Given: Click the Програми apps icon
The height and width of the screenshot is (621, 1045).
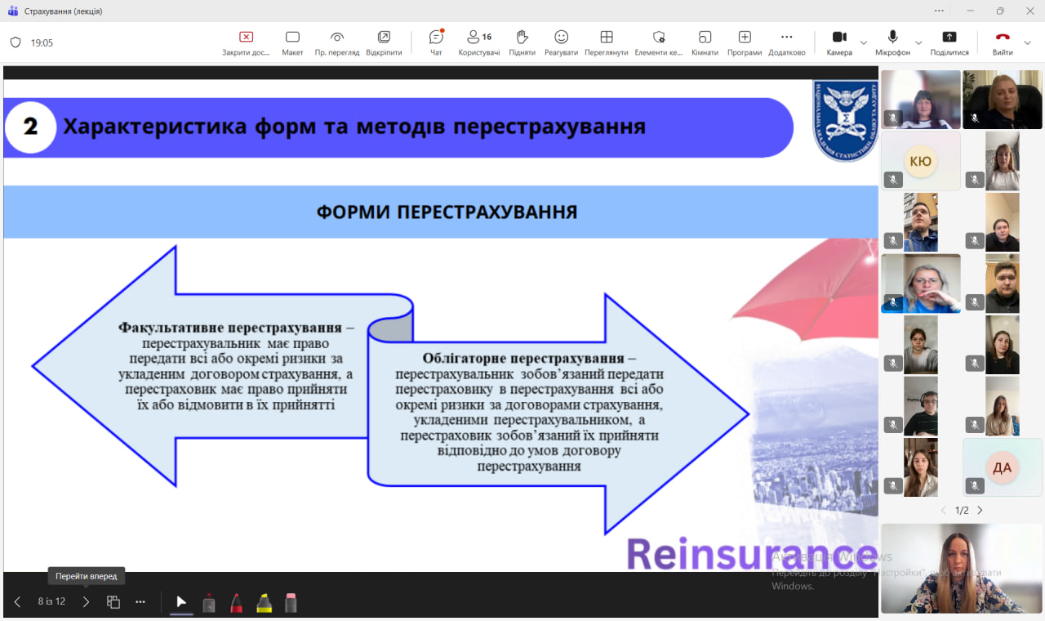Looking at the screenshot, I should pyautogui.click(x=745, y=42).
